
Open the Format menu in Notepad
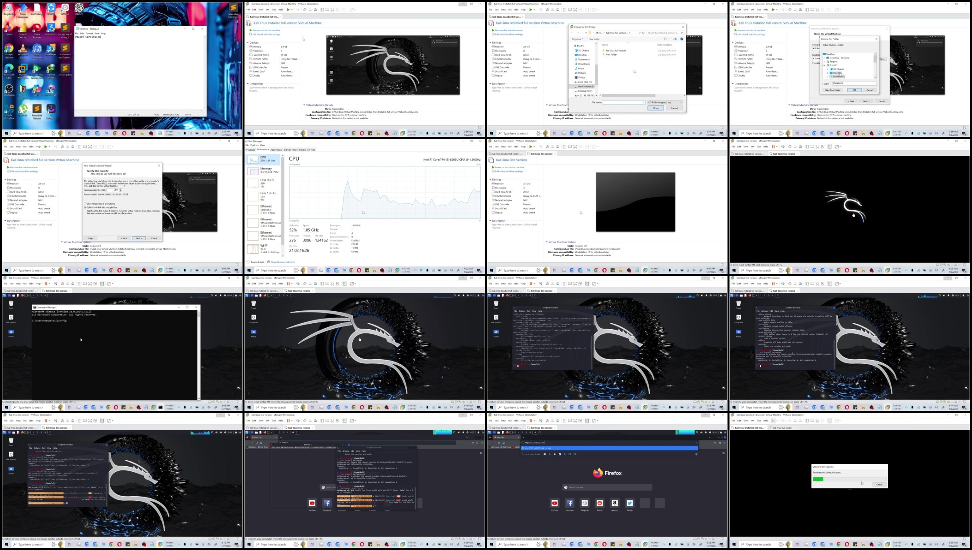[x=89, y=33]
